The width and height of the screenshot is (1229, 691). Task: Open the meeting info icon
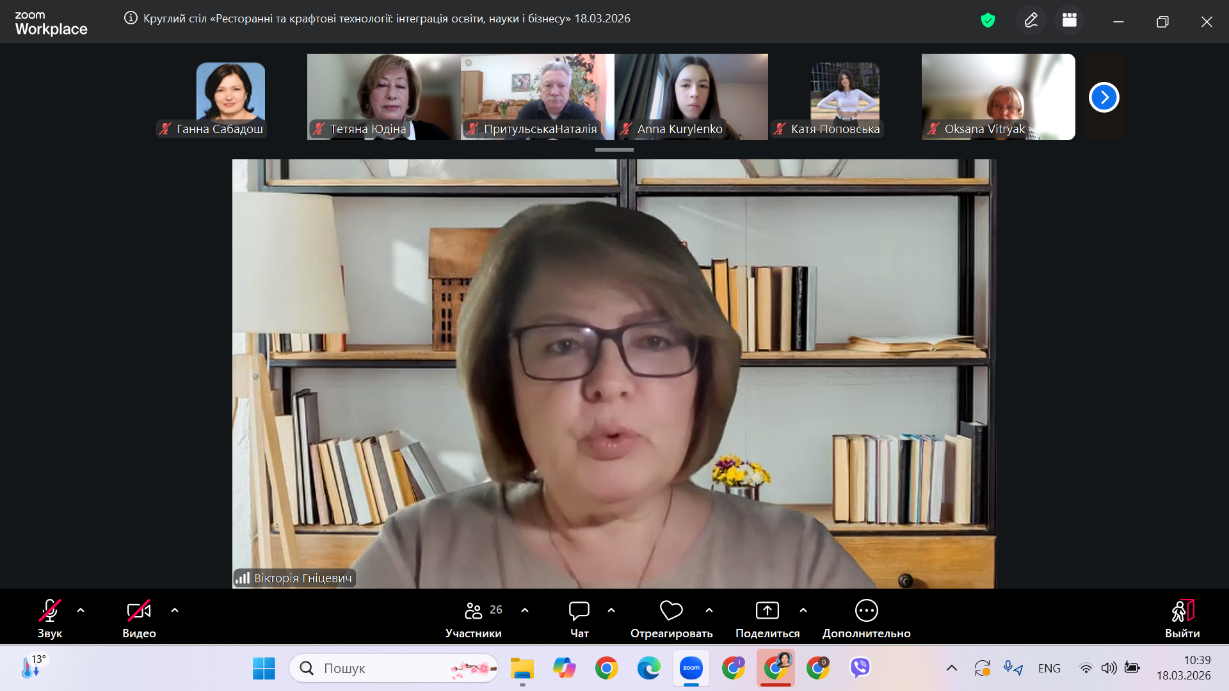131,18
